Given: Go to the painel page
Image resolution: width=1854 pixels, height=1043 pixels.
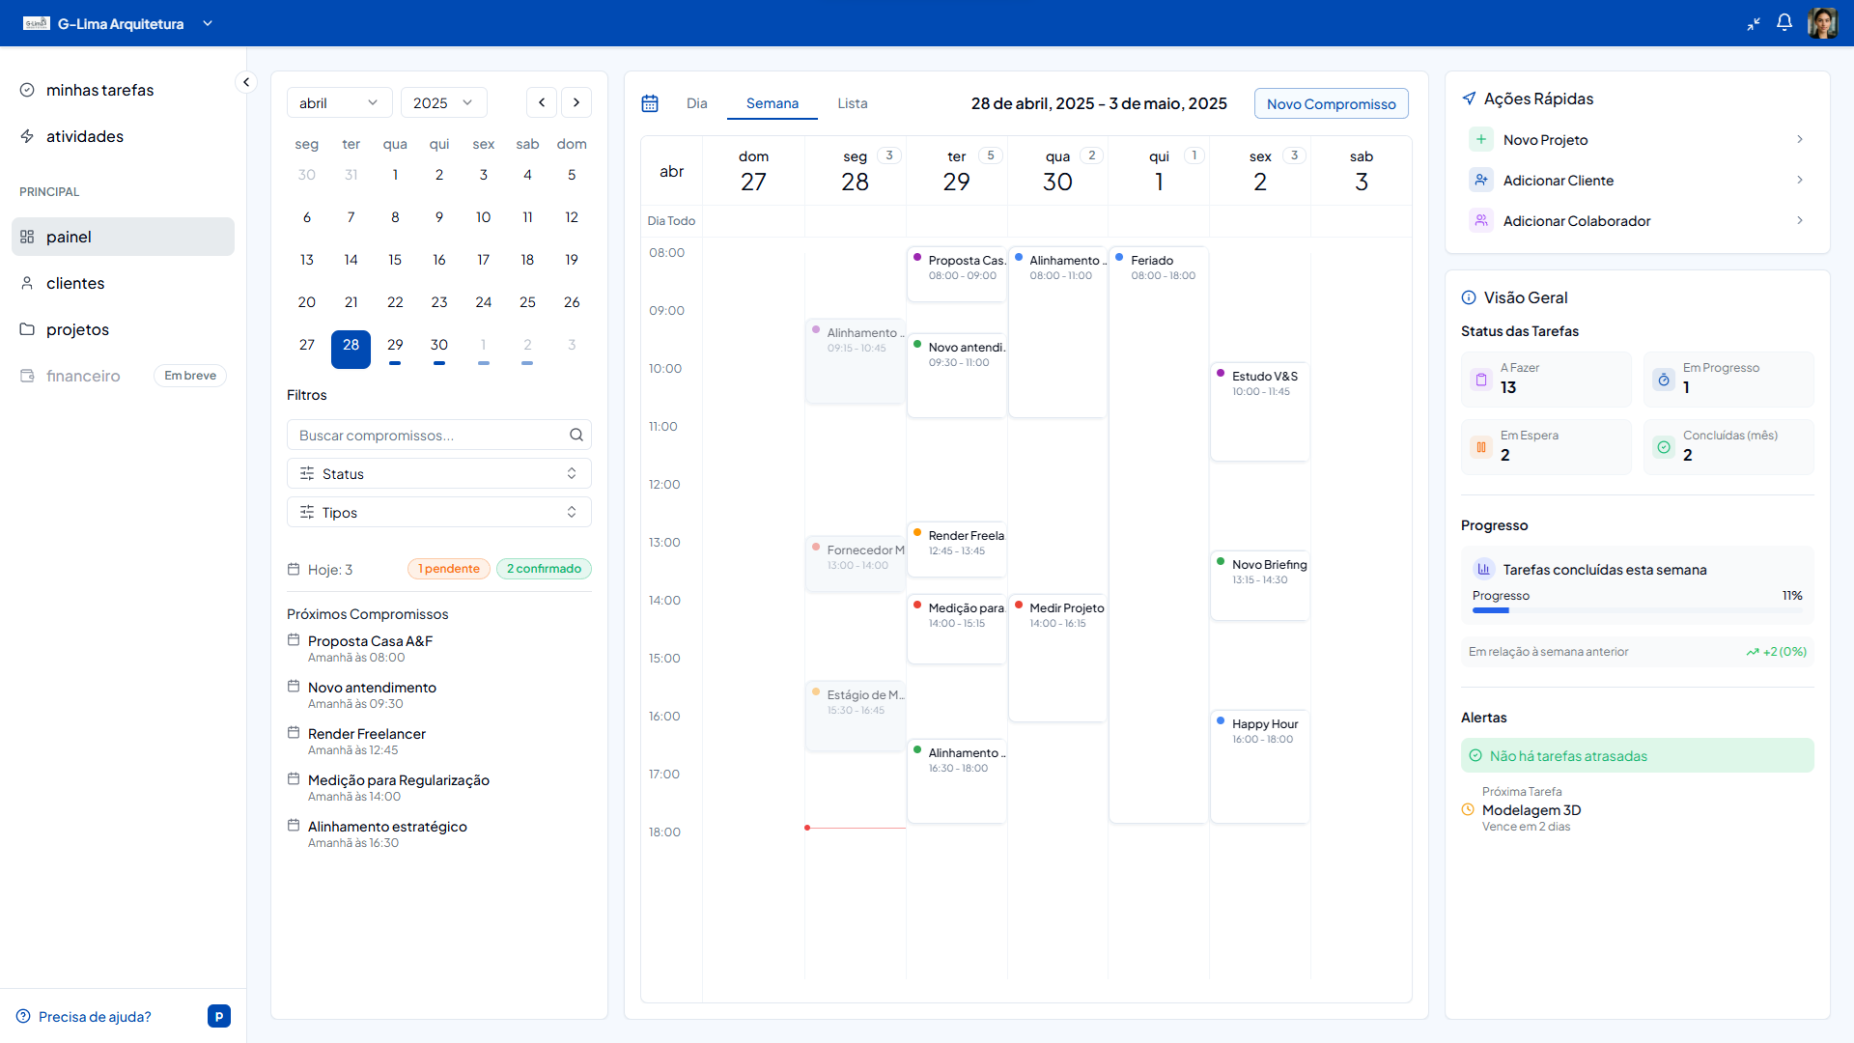Looking at the screenshot, I should click(x=123, y=237).
